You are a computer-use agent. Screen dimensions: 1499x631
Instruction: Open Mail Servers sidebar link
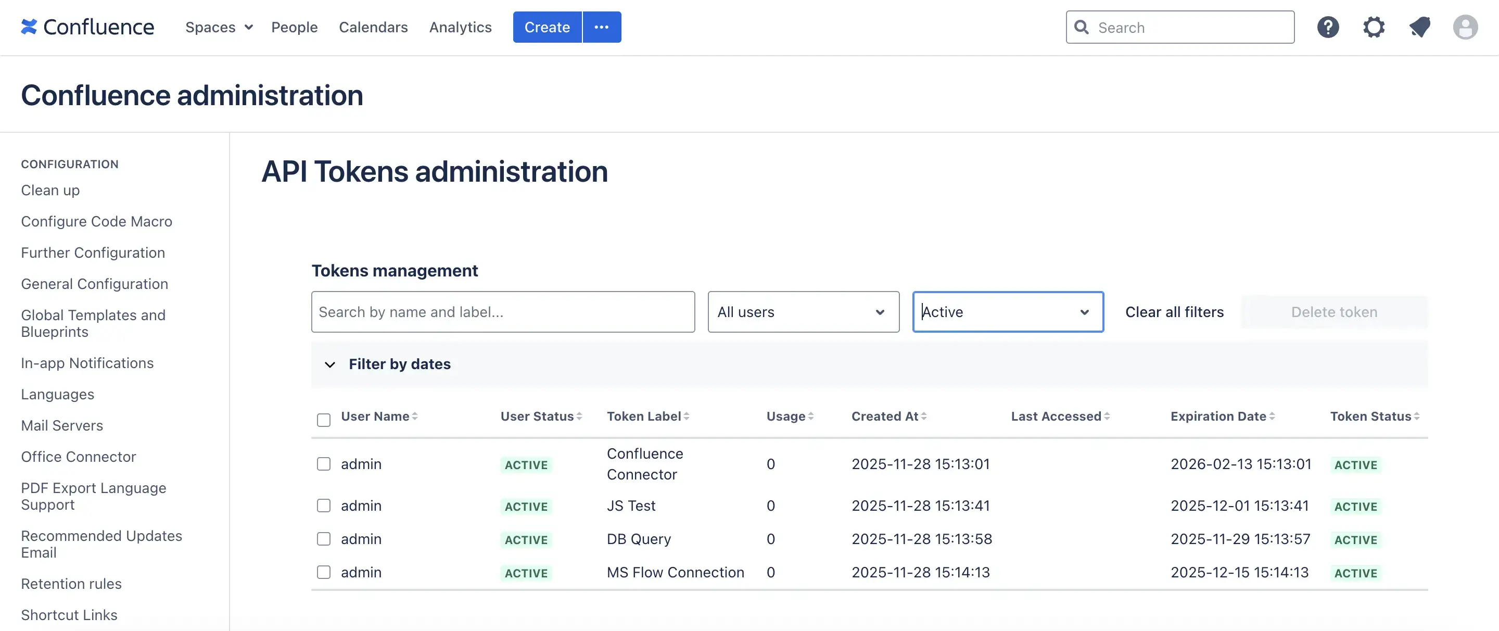tap(62, 425)
